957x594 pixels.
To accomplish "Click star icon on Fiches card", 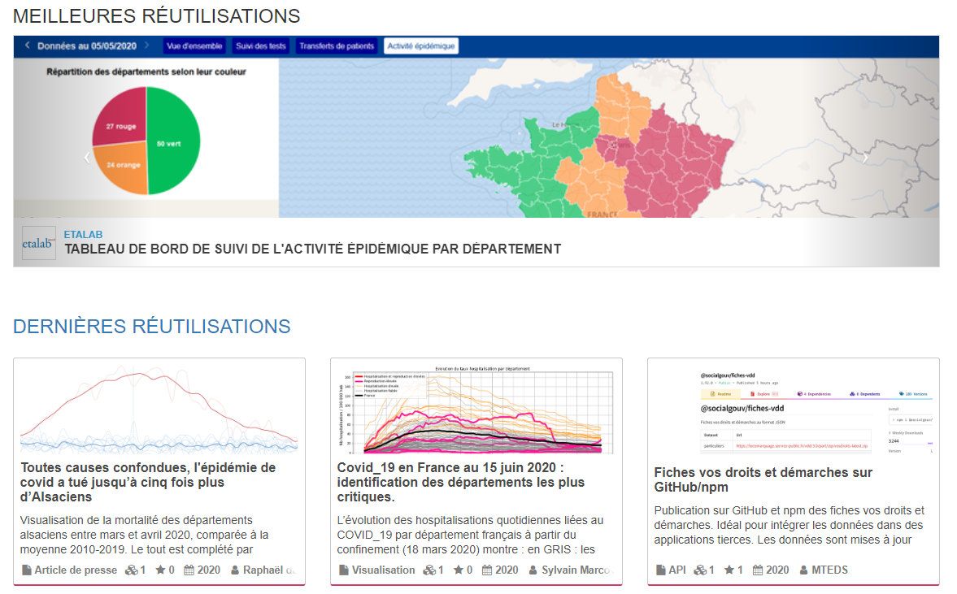I will 729,570.
